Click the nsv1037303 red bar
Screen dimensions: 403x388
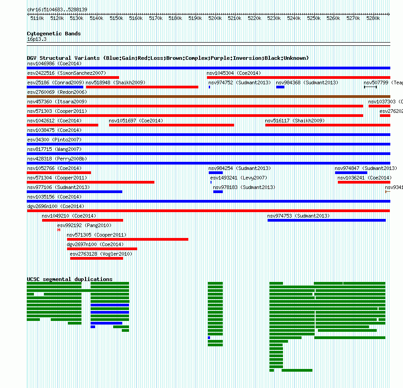pyautogui.click(x=379, y=106)
